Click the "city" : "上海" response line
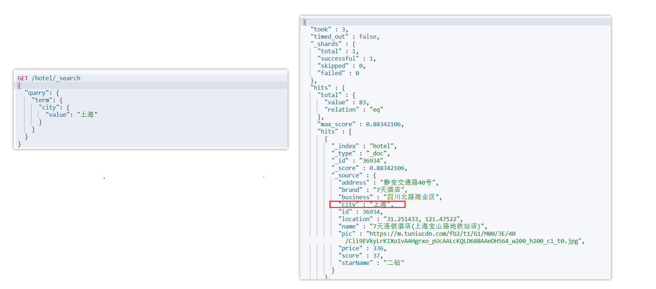 click(x=366, y=204)
